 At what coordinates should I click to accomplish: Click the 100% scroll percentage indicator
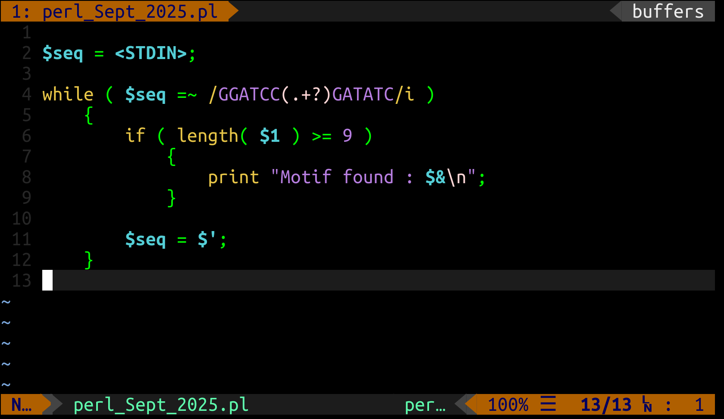click(x=508, y=405)
